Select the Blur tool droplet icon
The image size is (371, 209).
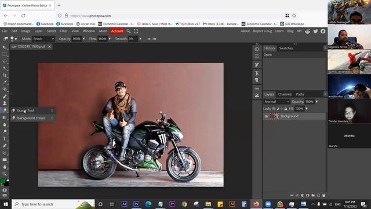[5, 124]
